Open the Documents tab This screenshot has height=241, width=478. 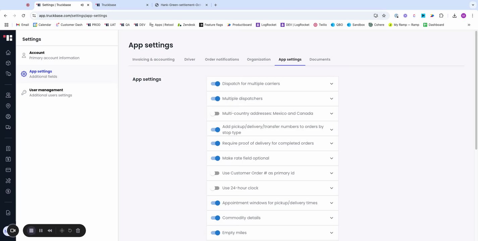pyautogui.click(x=320, y=60)
